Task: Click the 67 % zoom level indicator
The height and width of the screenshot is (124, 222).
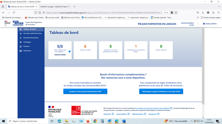Action: click(x=166, y=13)
